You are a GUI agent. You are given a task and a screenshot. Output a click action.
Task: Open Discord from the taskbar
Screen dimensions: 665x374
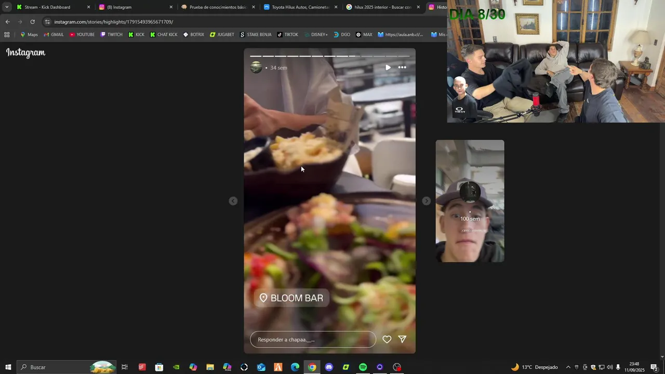coord(329,367)
